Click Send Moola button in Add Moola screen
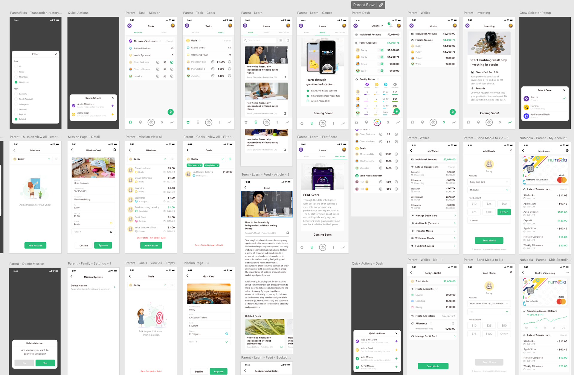Viewport: 574px width, 375px height. pos(489,240)
